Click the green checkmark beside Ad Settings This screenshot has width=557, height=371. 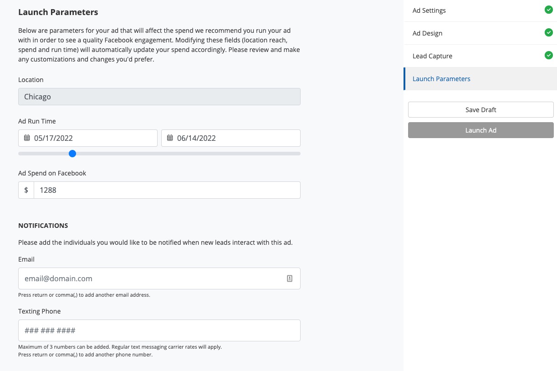point(548,10)
